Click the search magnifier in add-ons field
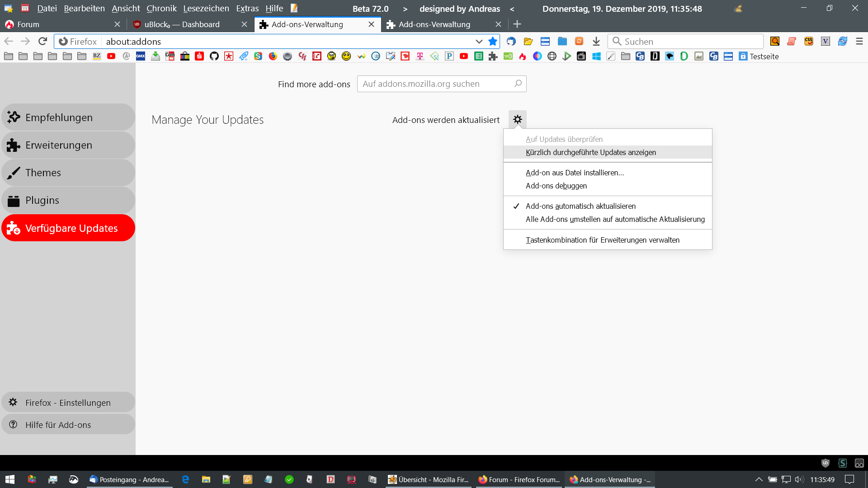This screenshot has height=488, width=868. click(518, 84)
